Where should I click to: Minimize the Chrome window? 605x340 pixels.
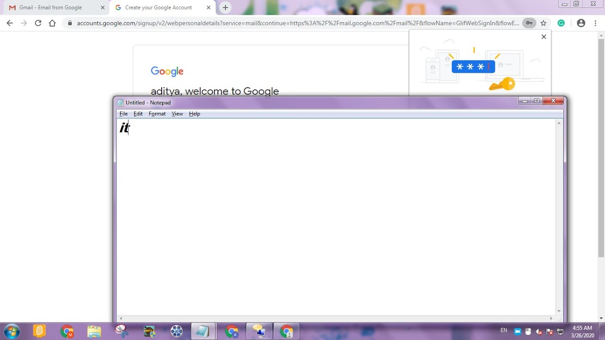(x=564, y=4)
